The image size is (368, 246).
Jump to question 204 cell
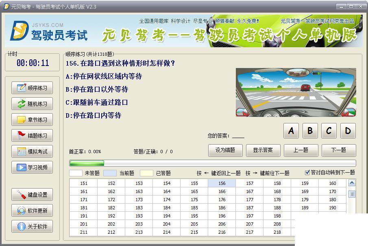pyautogui.click(x=167, y=224)
